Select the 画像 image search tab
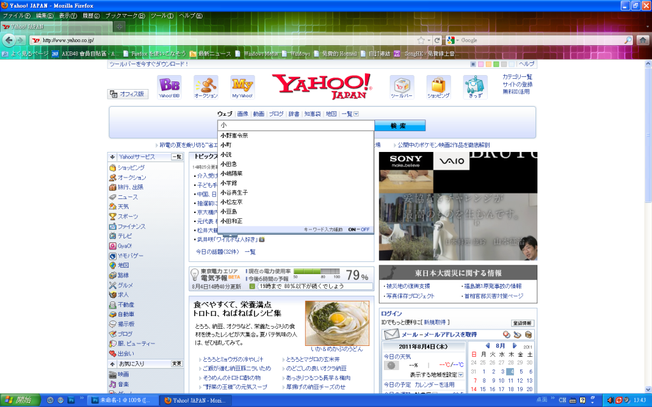652x407 pixels. [243, 114]
